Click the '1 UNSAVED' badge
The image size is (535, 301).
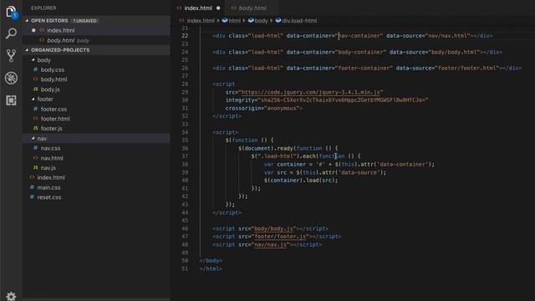tap(85, 21)
